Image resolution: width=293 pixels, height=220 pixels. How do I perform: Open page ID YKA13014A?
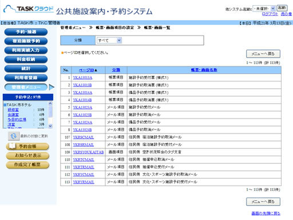pyautogui.click(x=82, y=93)
